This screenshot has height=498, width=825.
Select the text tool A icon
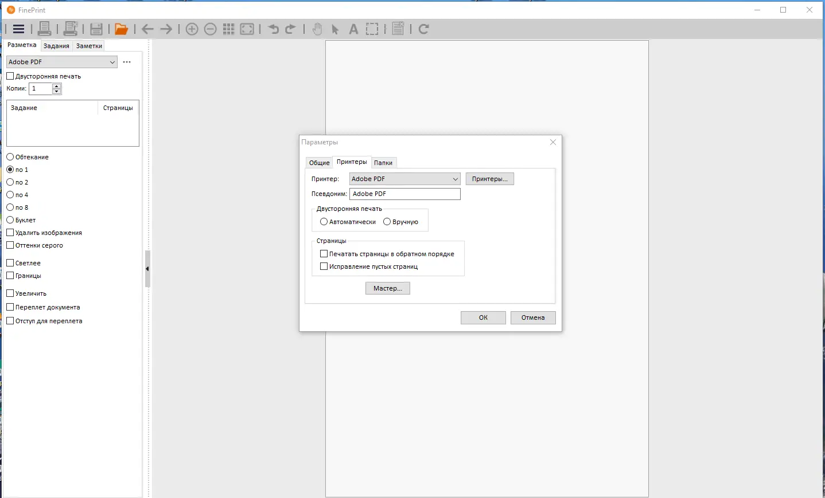tap(354, 29)
